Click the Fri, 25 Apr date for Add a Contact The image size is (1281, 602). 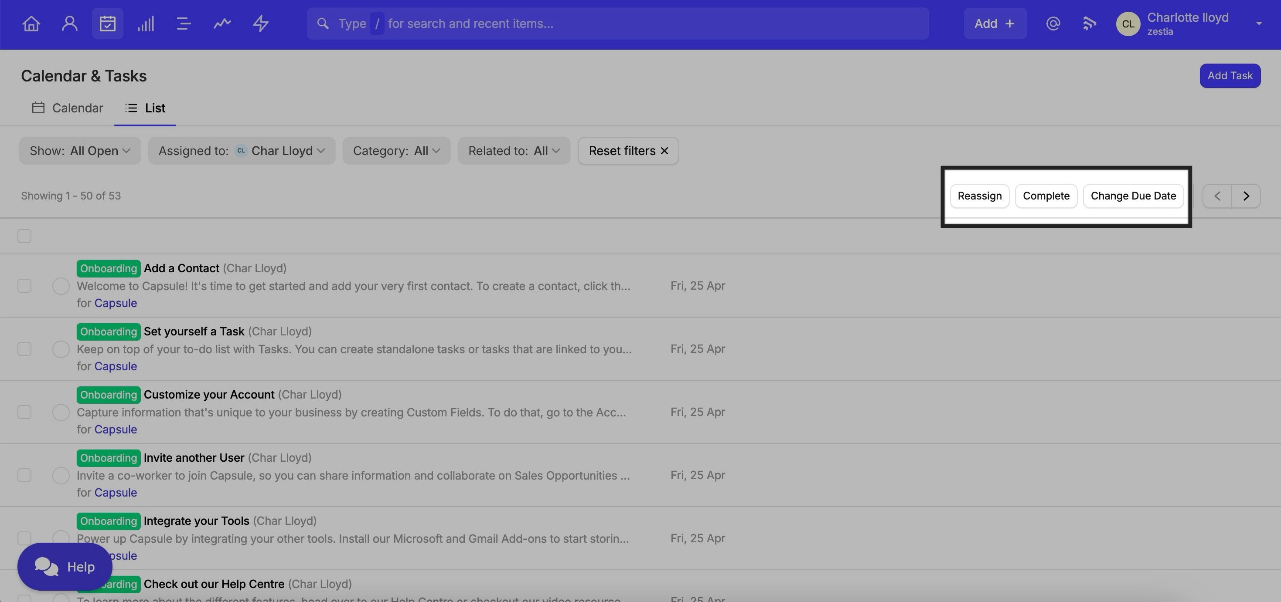click(x=698, y=286)
